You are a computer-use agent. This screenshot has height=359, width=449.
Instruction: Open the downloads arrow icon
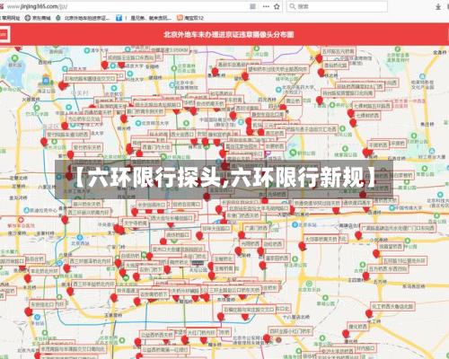coord(438,6)
